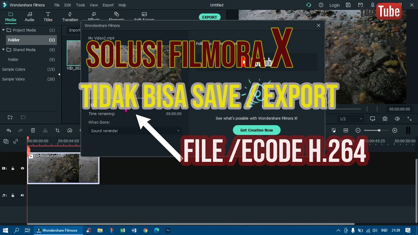Open the Tools menu
418x235 pixels.
[80, 5]
